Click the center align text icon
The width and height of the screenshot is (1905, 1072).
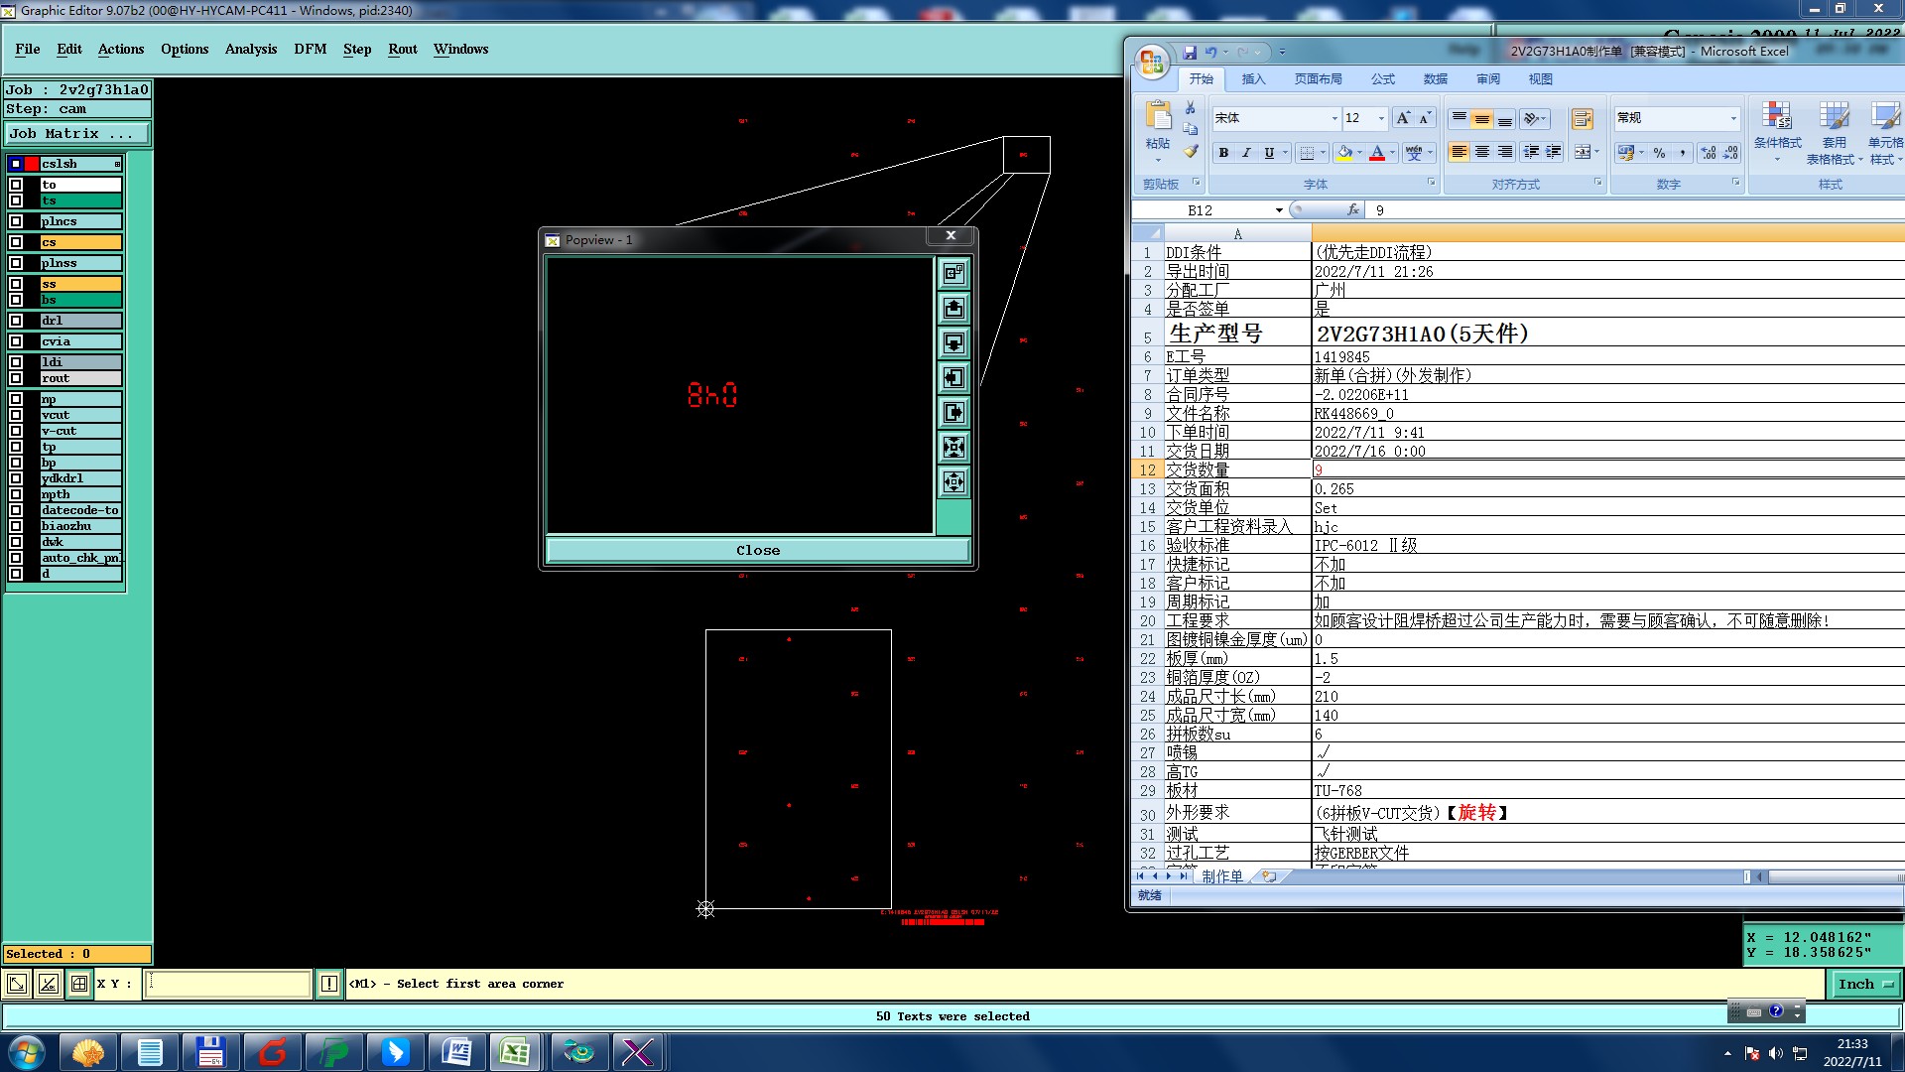[1481, 152]
